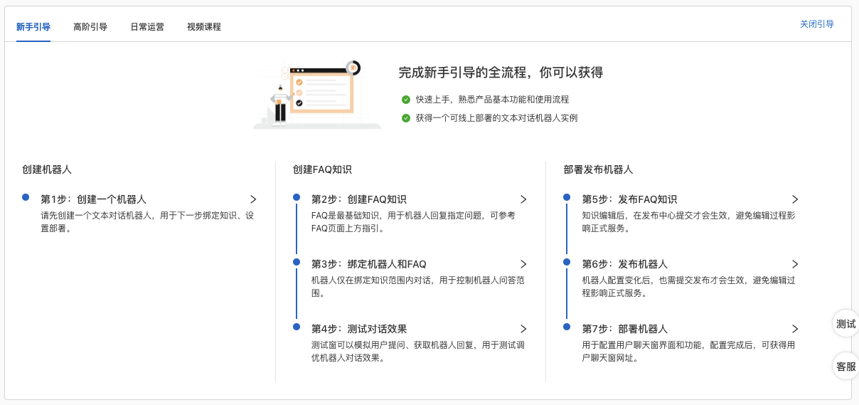This screenshot has height=405, width=859.
Task: Click the blue dot marker for 第1步
Action: (26, 197)
